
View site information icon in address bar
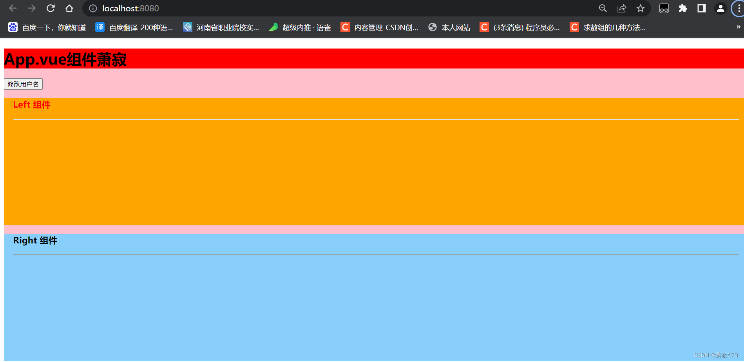[x=93, y=8]
